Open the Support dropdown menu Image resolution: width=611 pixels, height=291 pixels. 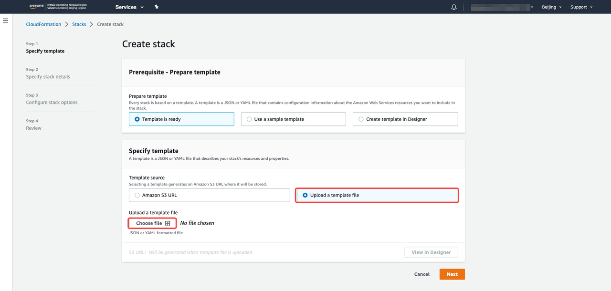coord(581,7)
